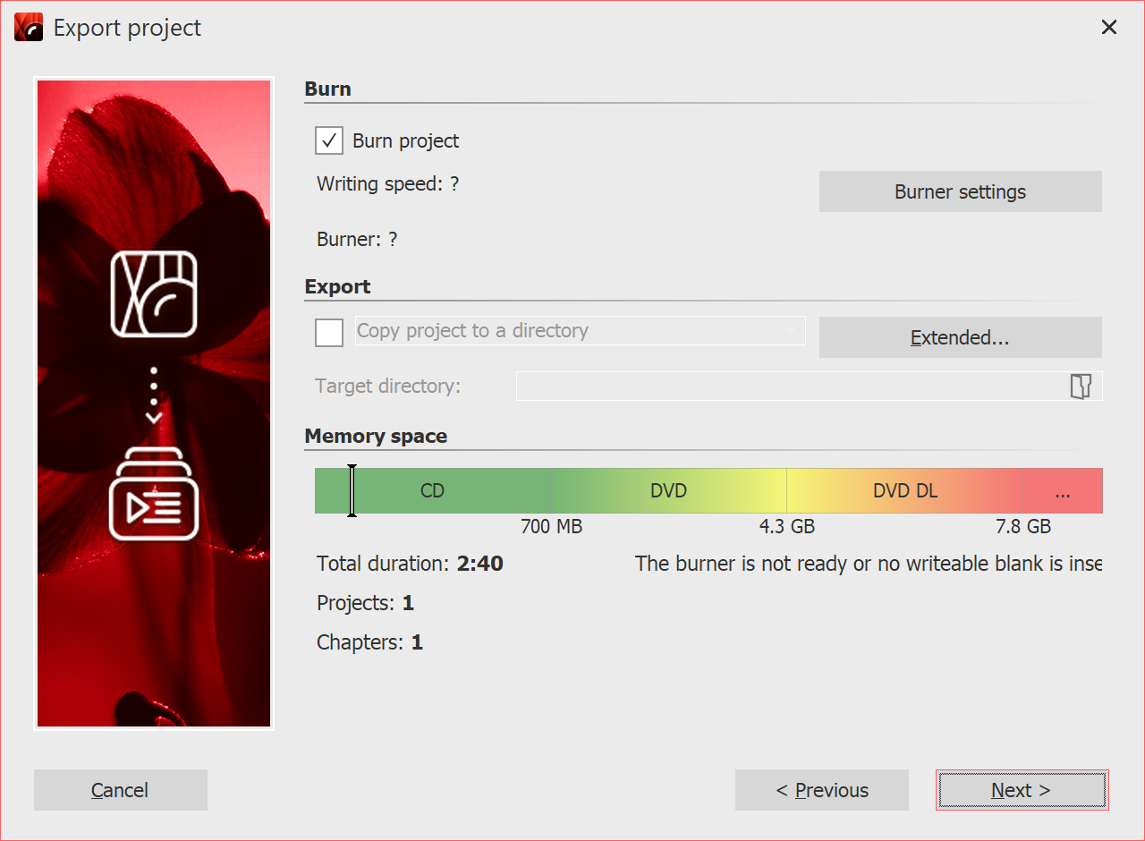Click inside the Target directory input field
Image resolution: width=1145 pixels, height=841 pixels.
point(787,386)
